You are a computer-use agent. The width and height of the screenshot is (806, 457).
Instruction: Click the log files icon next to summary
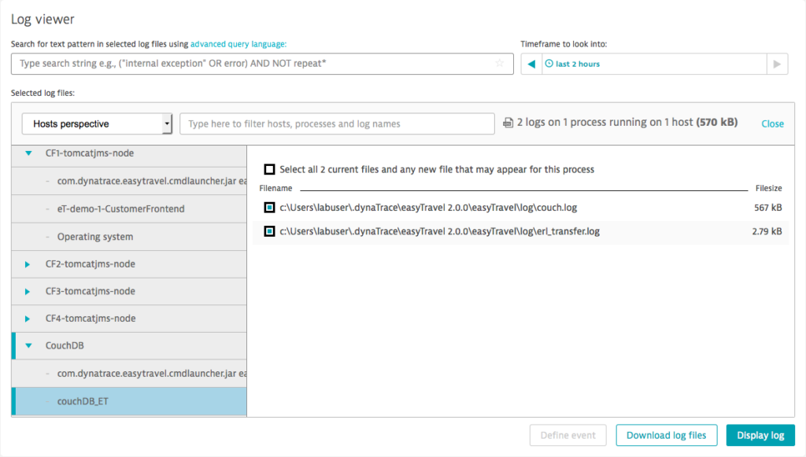(x=508, y=123)
